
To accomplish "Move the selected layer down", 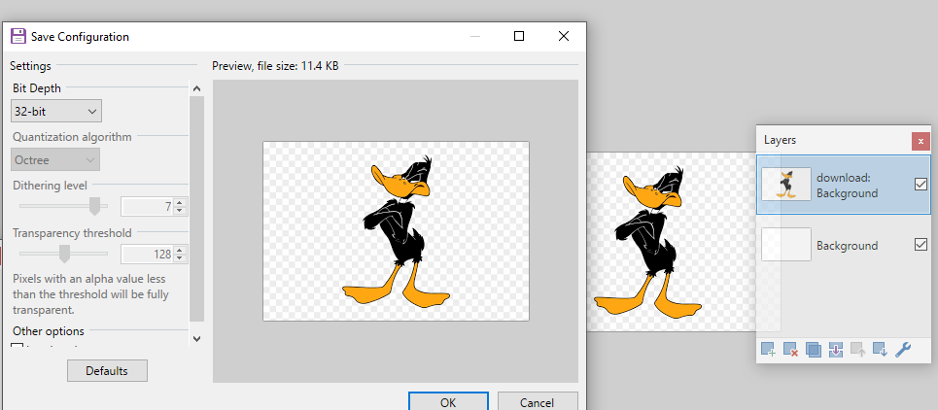I will (x=880, y=350).
